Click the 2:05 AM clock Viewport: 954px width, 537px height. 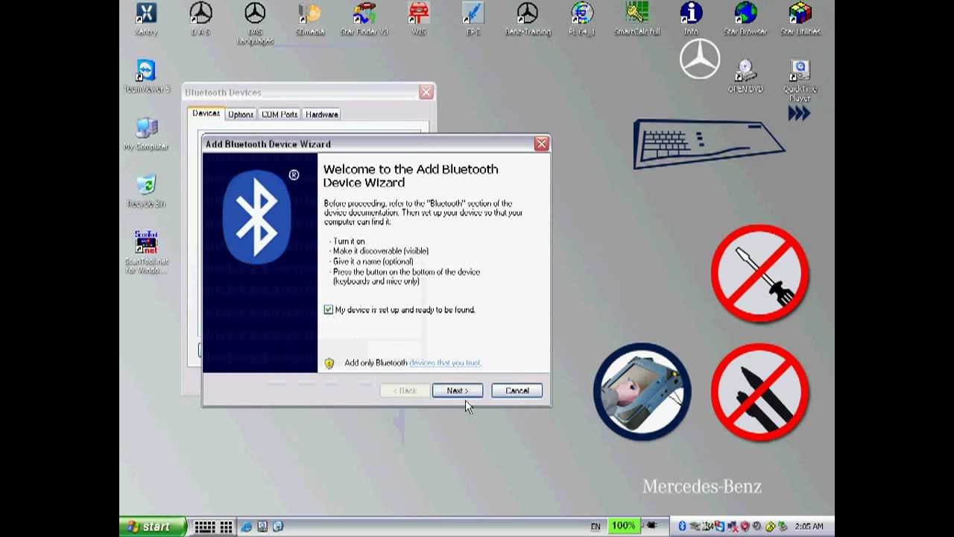click(x=809, y=527)
